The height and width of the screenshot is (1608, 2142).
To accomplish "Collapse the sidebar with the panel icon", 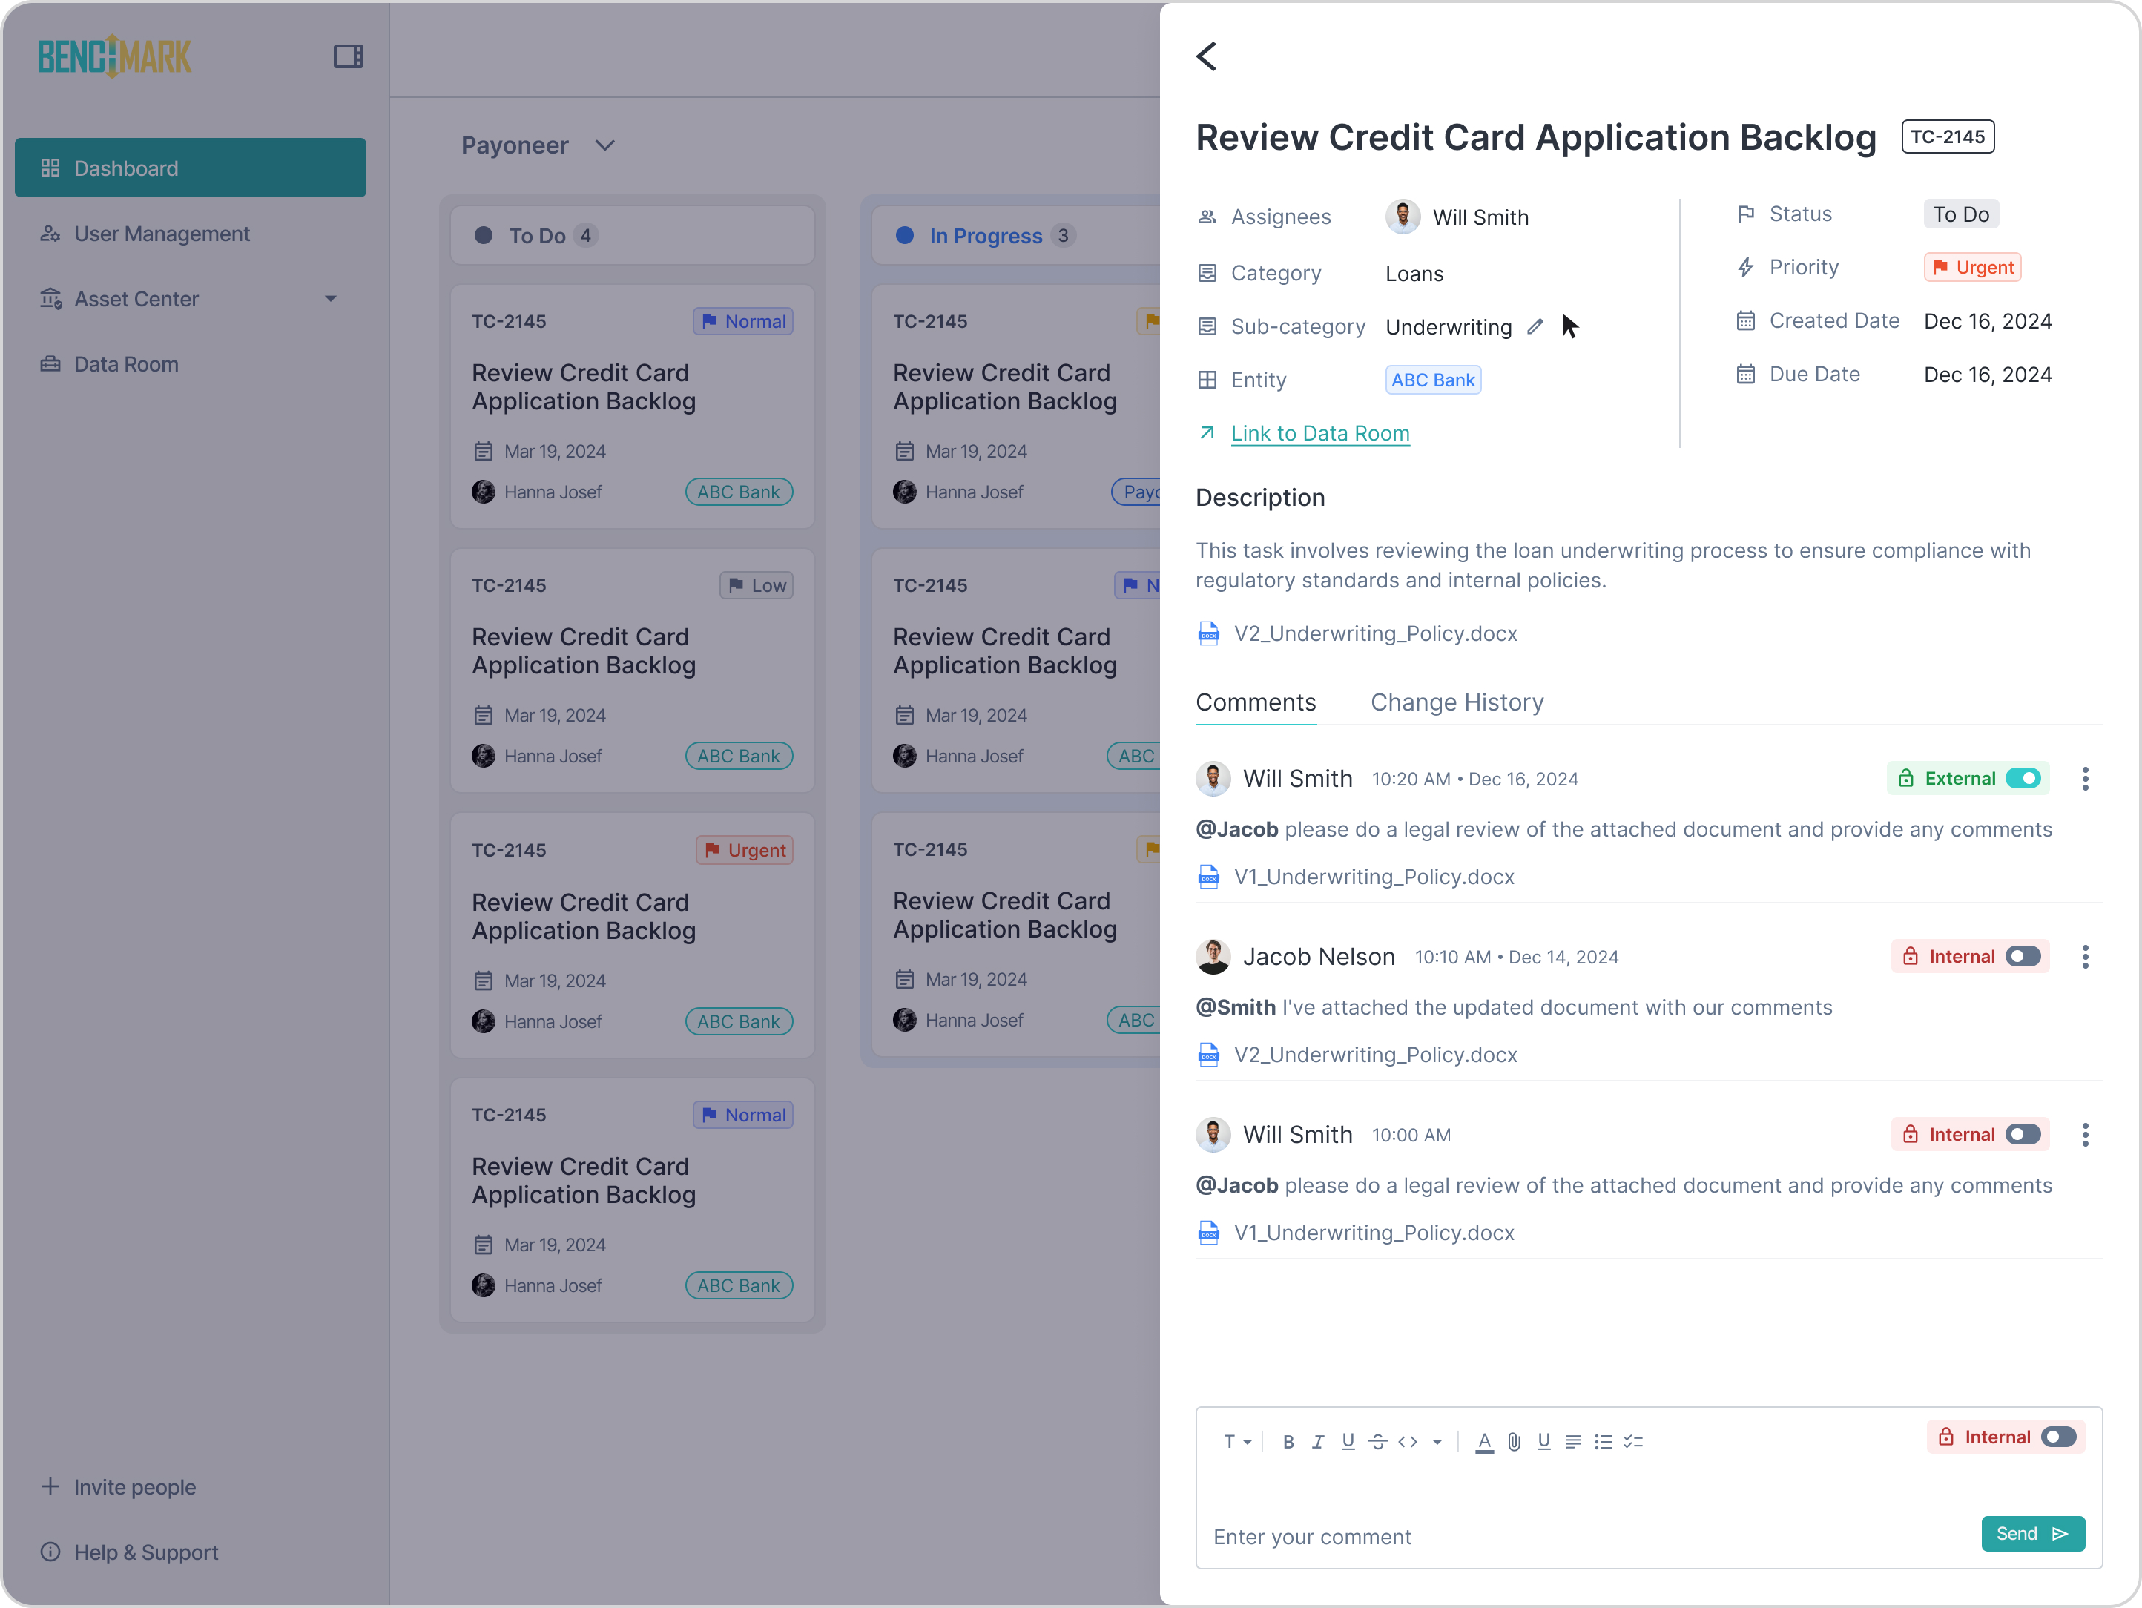I will (x=349, y=56).
